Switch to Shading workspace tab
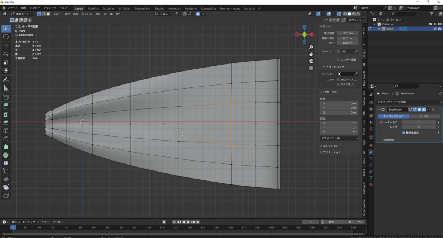The height and width of the screenshot is (238, 443). tap(159, 8)
